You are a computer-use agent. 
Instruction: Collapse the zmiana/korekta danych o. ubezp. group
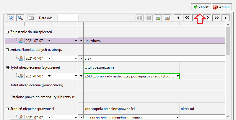point(7,50)
